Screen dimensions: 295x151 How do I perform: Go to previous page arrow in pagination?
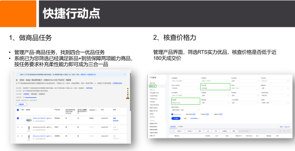tap(280, 131)
